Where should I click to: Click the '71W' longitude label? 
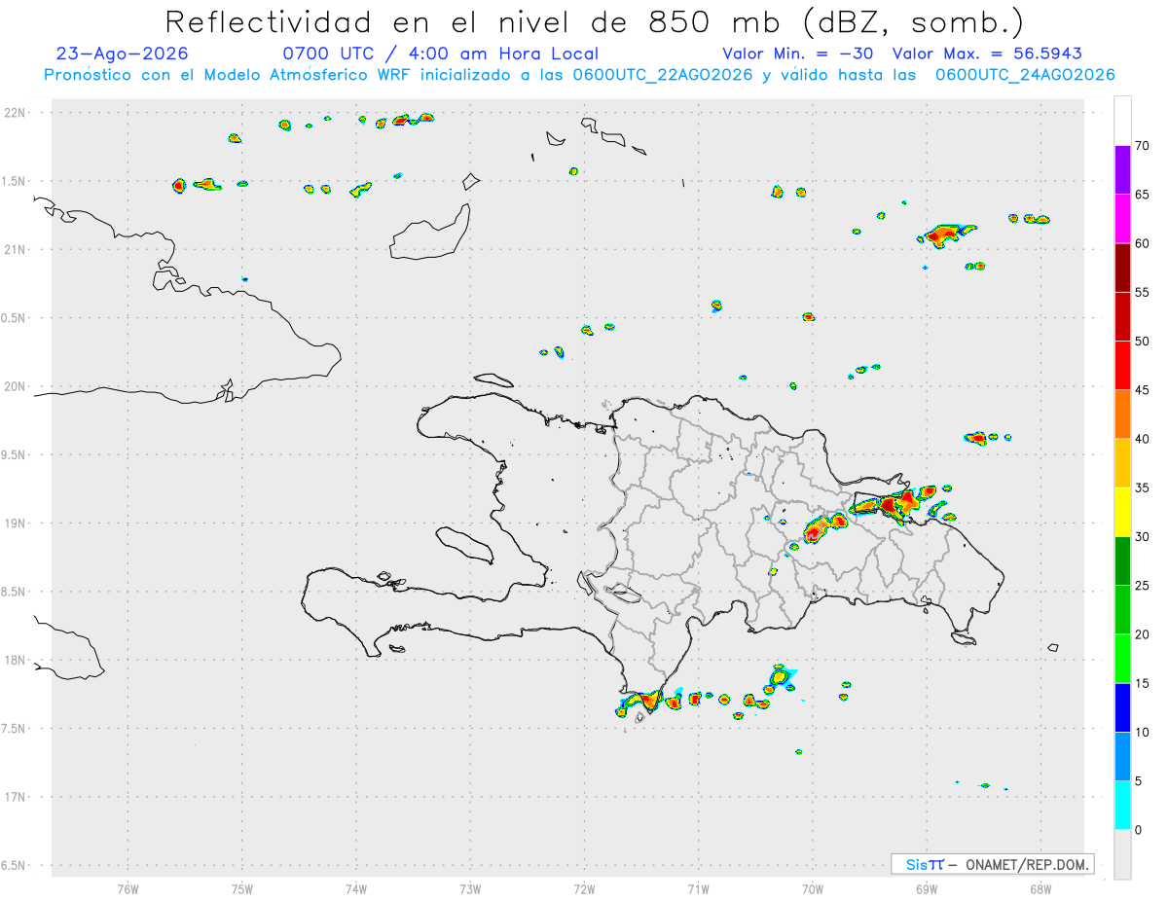pyautogui.click(x=698, y=888)
